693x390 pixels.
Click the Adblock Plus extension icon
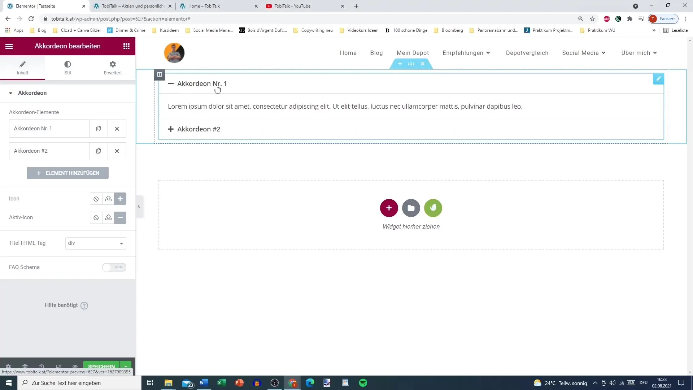point(607,19)
